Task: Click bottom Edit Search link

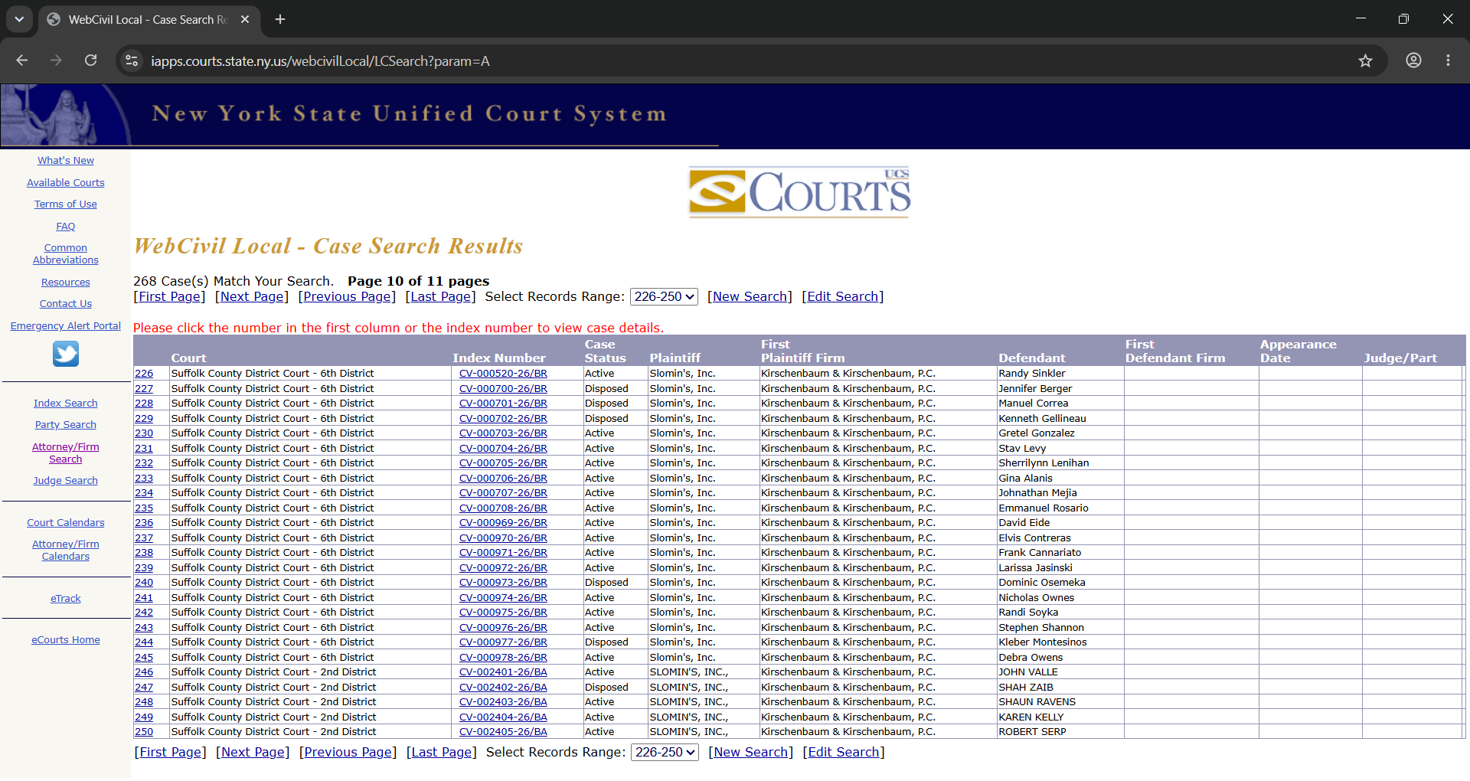Action: click(x=844, y=753)
